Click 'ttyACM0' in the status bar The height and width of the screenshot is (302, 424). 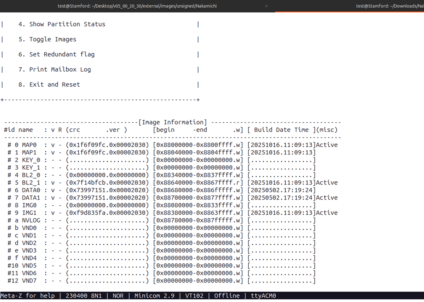264,296
